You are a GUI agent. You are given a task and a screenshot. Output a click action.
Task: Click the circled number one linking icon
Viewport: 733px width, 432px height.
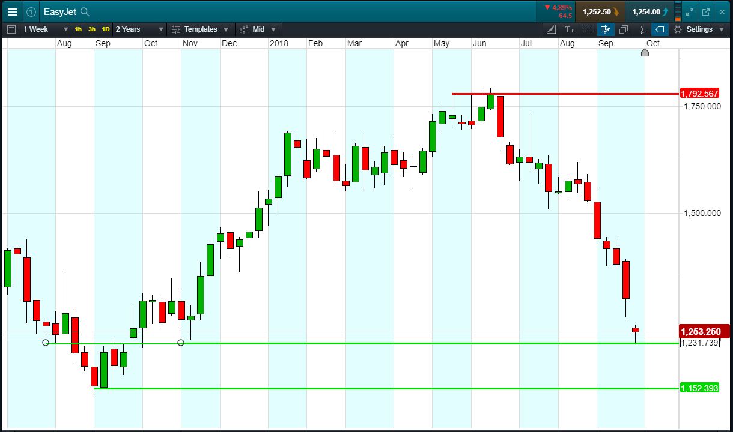31,11
